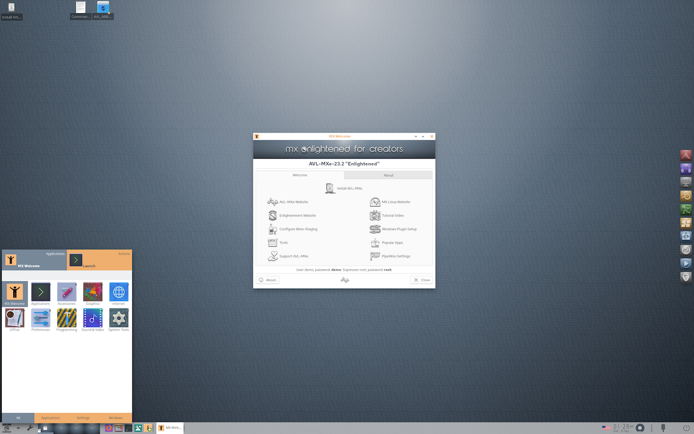Open the Preferences category
694x434 pixels.
pyautogui.click(x=40, y=320)
